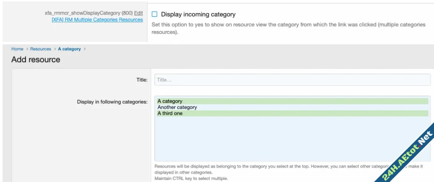Choose 'A third one' in the categories list

170,113
